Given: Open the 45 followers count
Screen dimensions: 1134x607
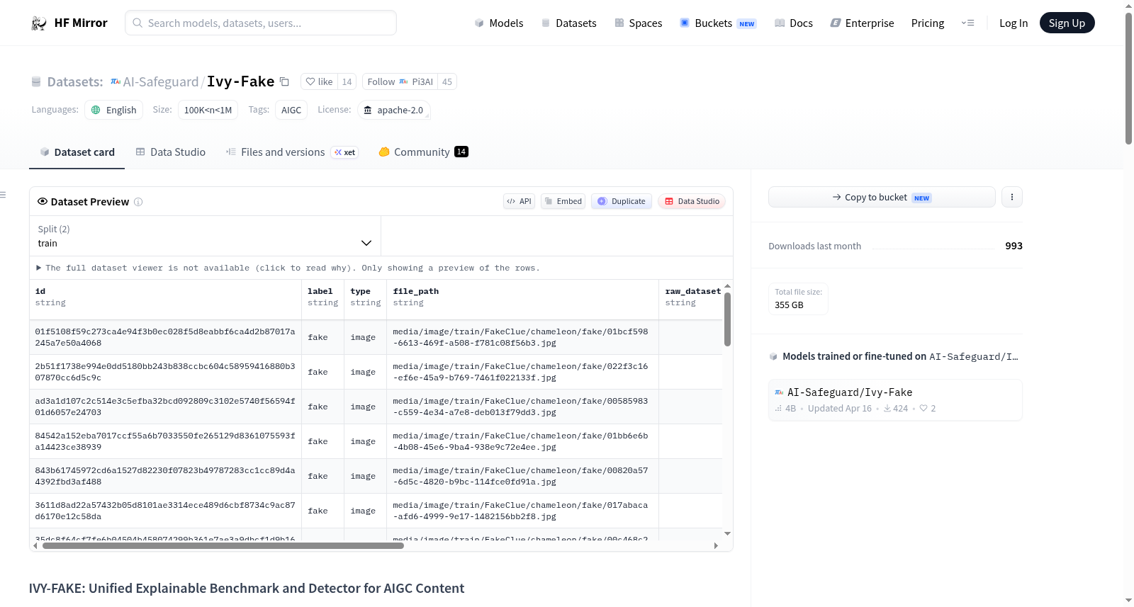Looking at the screenshot, I should point(447,81).
